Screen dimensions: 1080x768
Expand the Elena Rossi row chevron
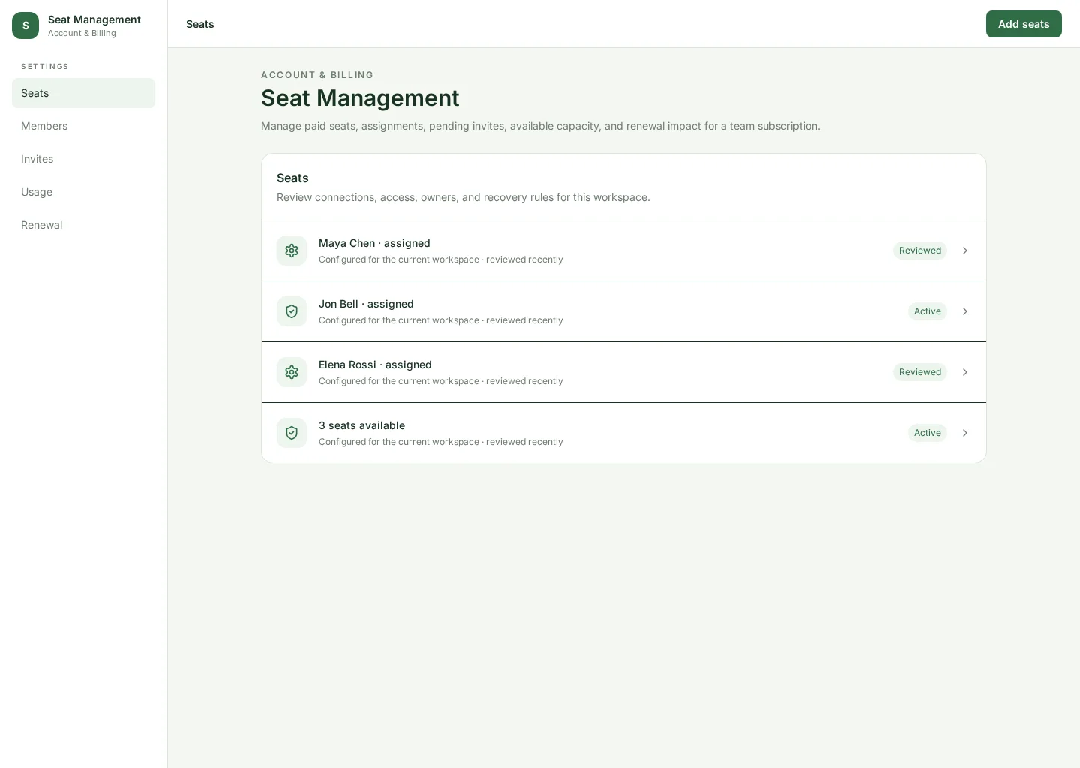coord(965,372)
